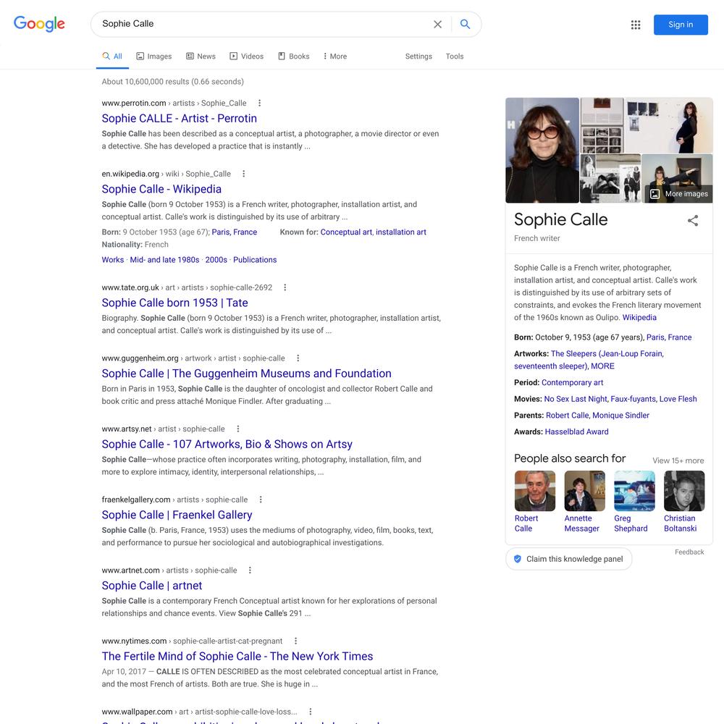
Task: Expand the More search categories menu
Action: [x=335, y=56]
